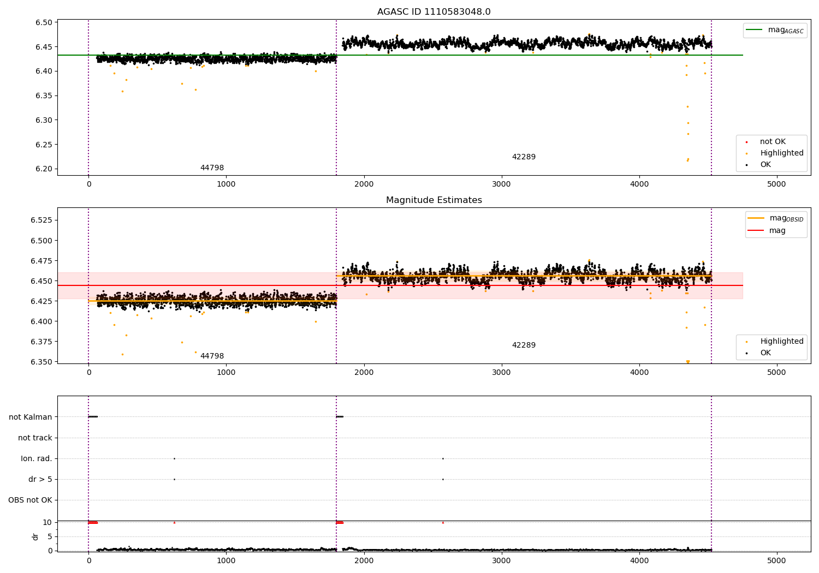The width and height of the screenshot is (819, 573).
Task: Click the 6.475 y-tick label
Action: pyautogui.click(x=41, y=261)
